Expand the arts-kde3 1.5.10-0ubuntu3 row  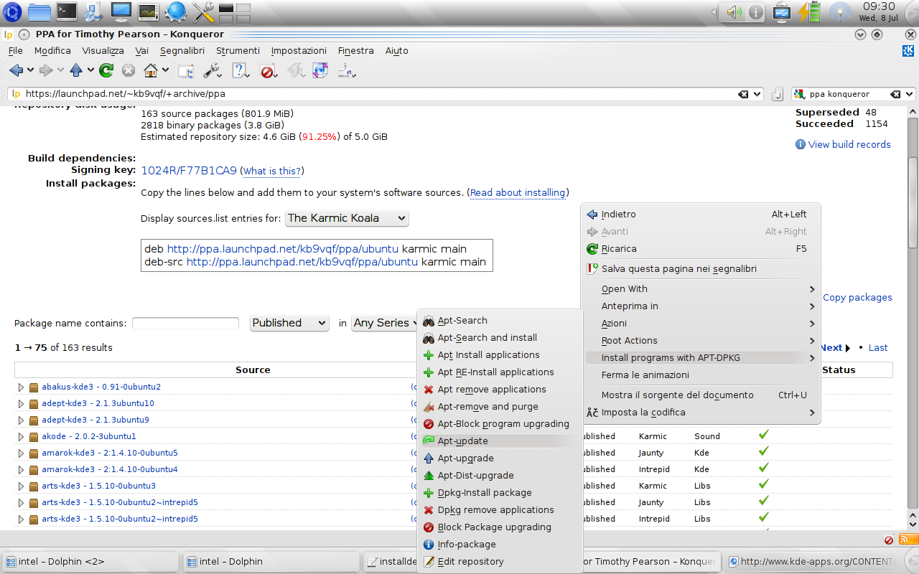[21, 486]
